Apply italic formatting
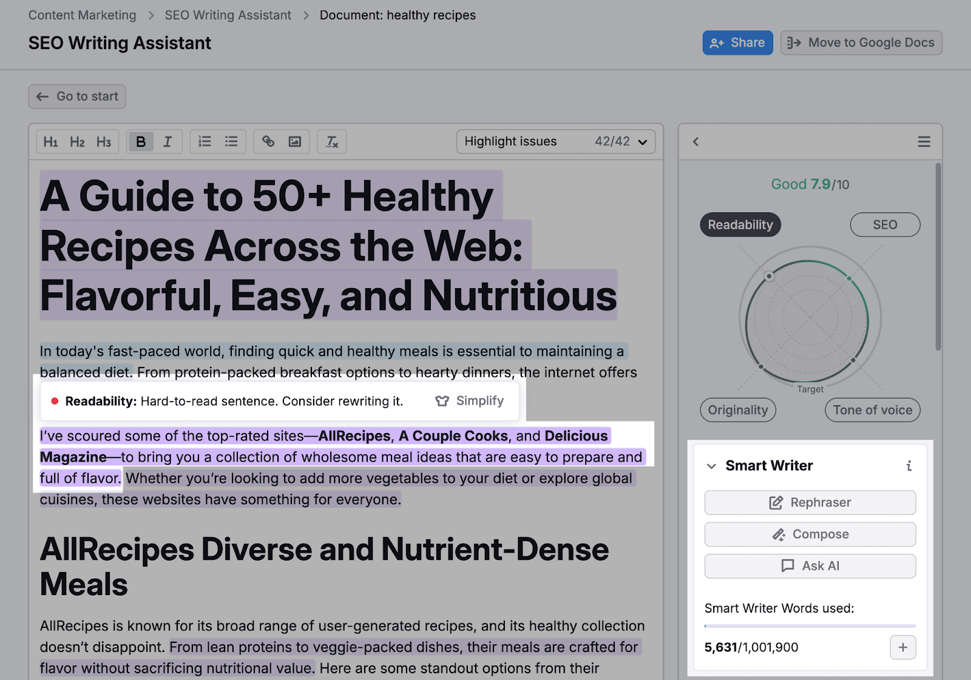 pyautogui.click(x=168, y=141)
